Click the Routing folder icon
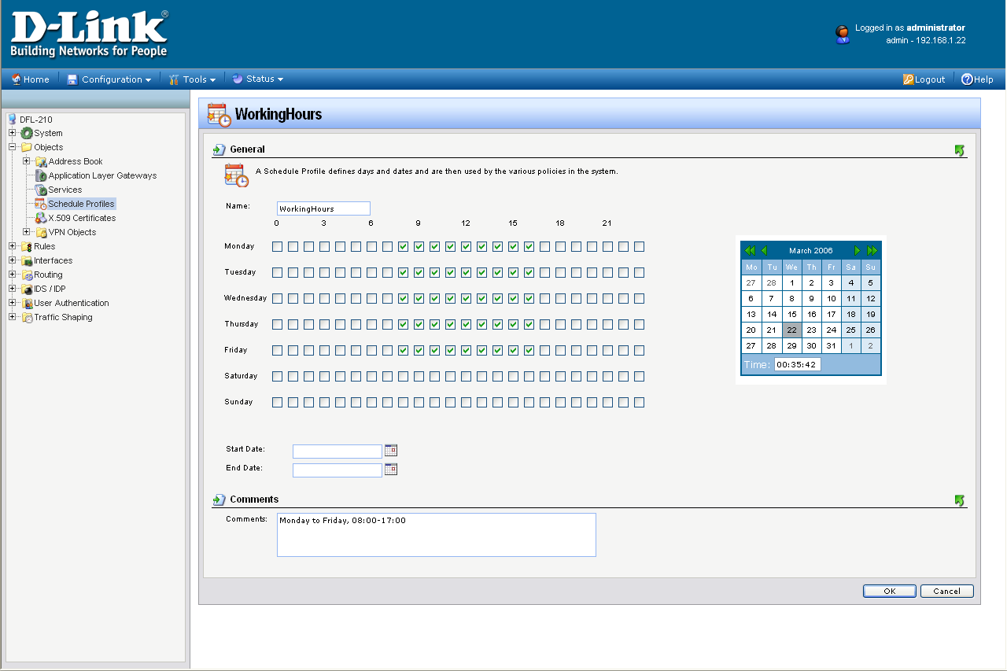1007x671 pixels. click(27, 275)
